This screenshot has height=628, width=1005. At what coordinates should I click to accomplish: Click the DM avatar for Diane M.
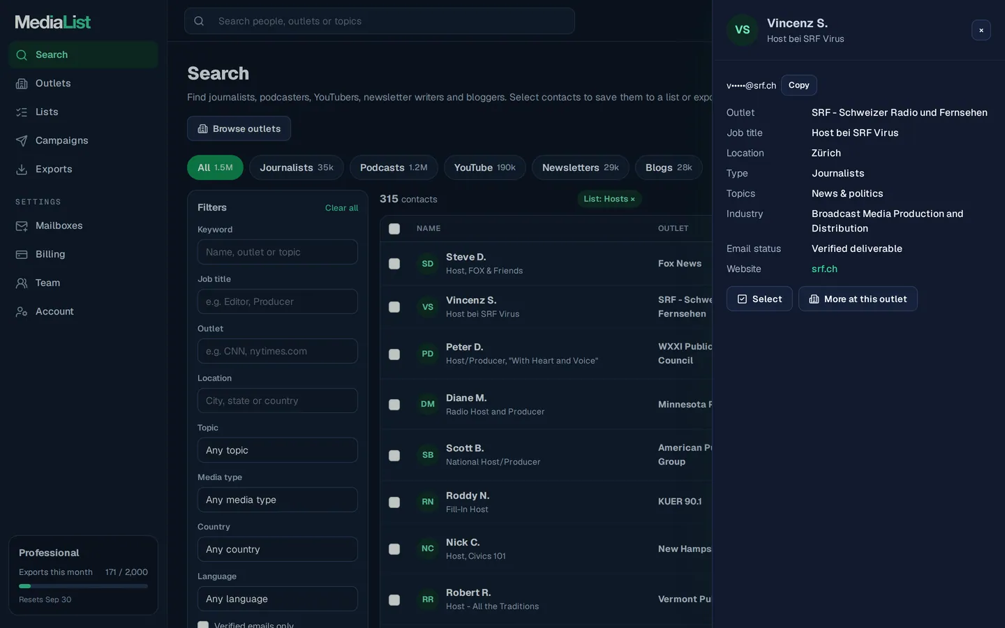428,404
